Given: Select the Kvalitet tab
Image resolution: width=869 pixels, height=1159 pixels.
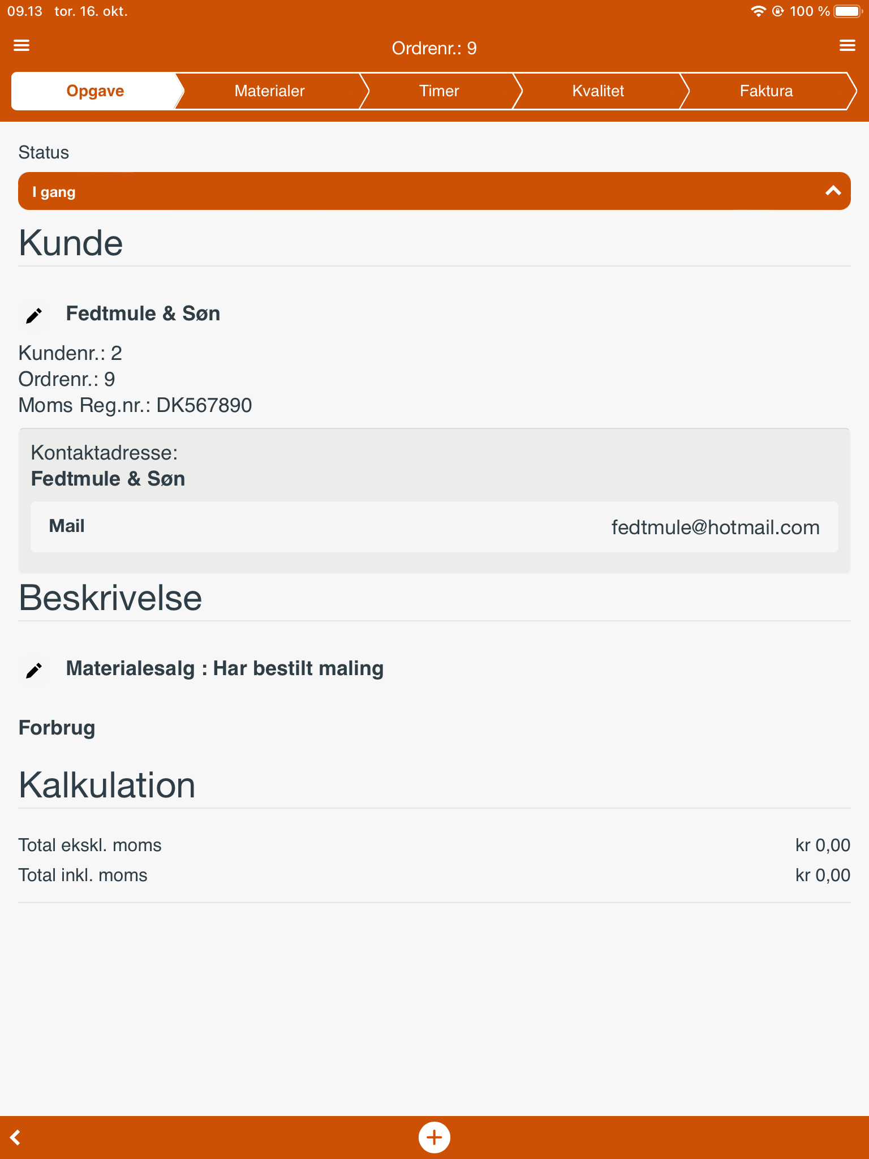Looking at the screenshot, I should click(598, 91).
